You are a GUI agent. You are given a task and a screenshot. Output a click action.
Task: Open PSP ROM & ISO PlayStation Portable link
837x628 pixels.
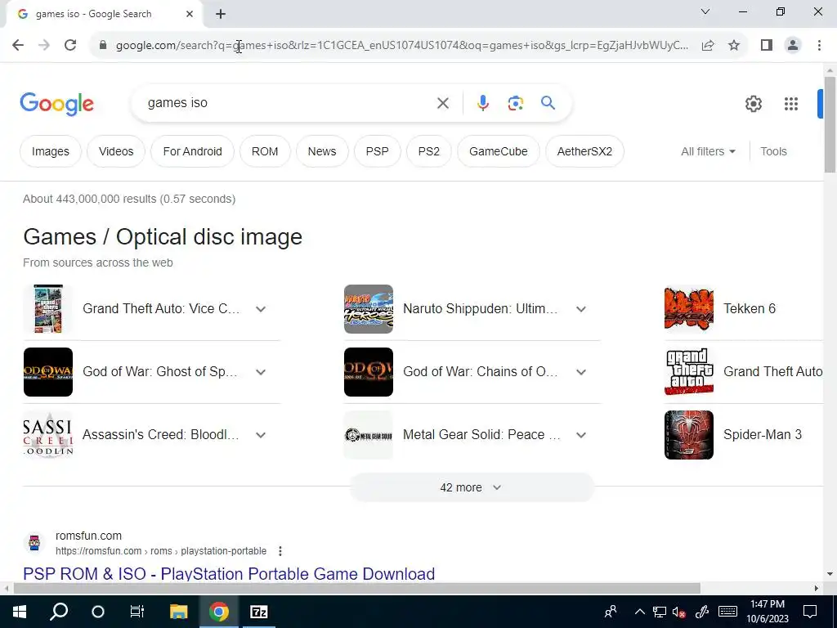(229, 574)
